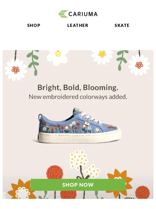
Task: Open the SHOP navigation link
Action: [34, 25]
